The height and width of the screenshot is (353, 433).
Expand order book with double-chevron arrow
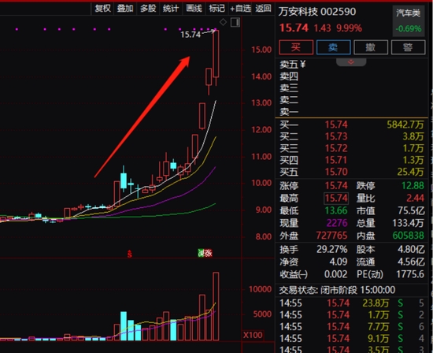(x=351, y=62)
